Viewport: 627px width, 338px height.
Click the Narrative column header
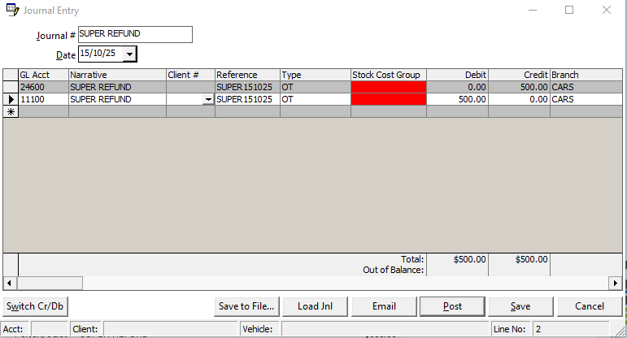pyautogui.click(x=118, y=75)
